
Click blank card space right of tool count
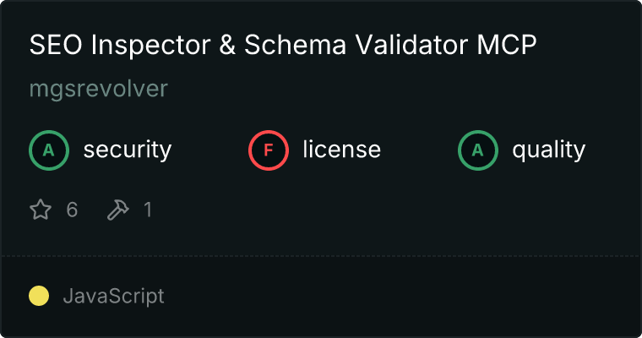coord(380,210)
